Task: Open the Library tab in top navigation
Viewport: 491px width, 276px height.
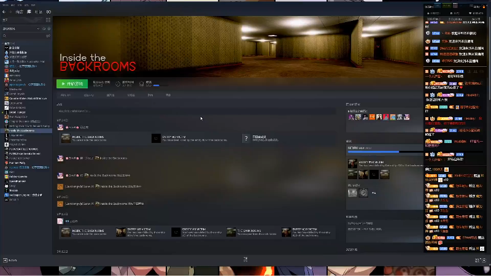Action: [x=29, y=12]
